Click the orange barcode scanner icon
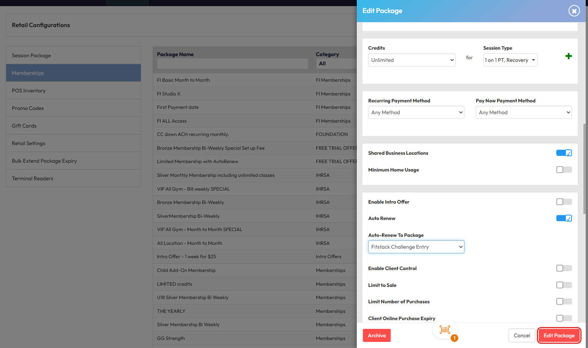 [x=445, y=330]
